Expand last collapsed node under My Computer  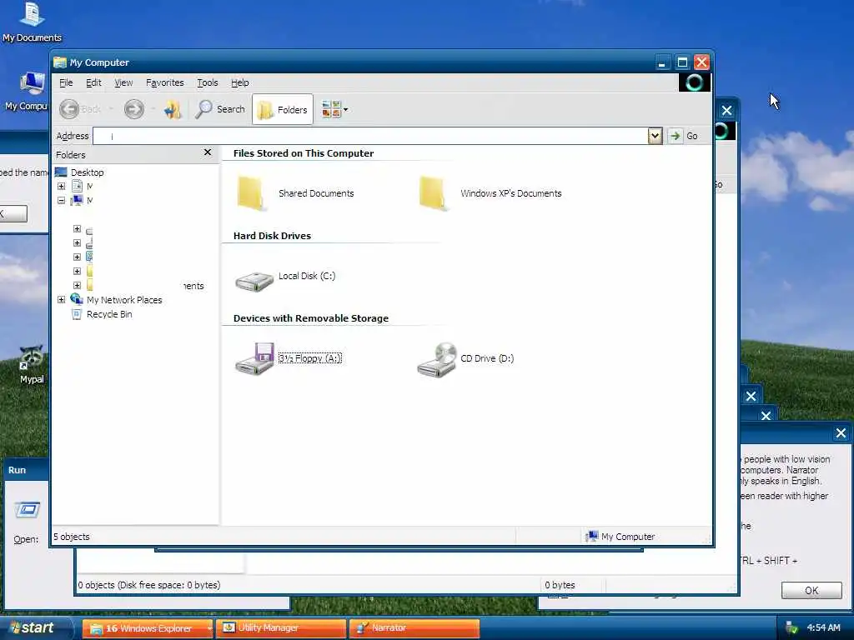[x=77, y=285]
